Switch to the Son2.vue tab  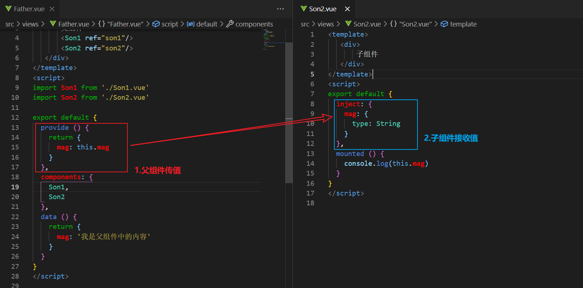323,9
